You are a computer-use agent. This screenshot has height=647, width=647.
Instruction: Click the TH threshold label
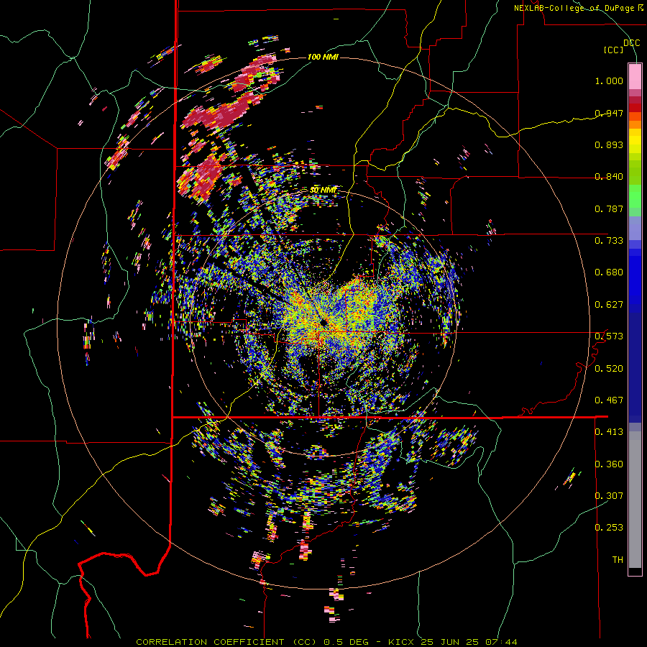click(618, 560)
